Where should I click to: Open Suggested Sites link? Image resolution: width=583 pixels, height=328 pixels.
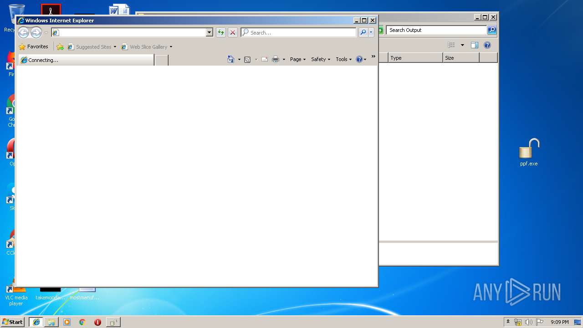(92, 46)
